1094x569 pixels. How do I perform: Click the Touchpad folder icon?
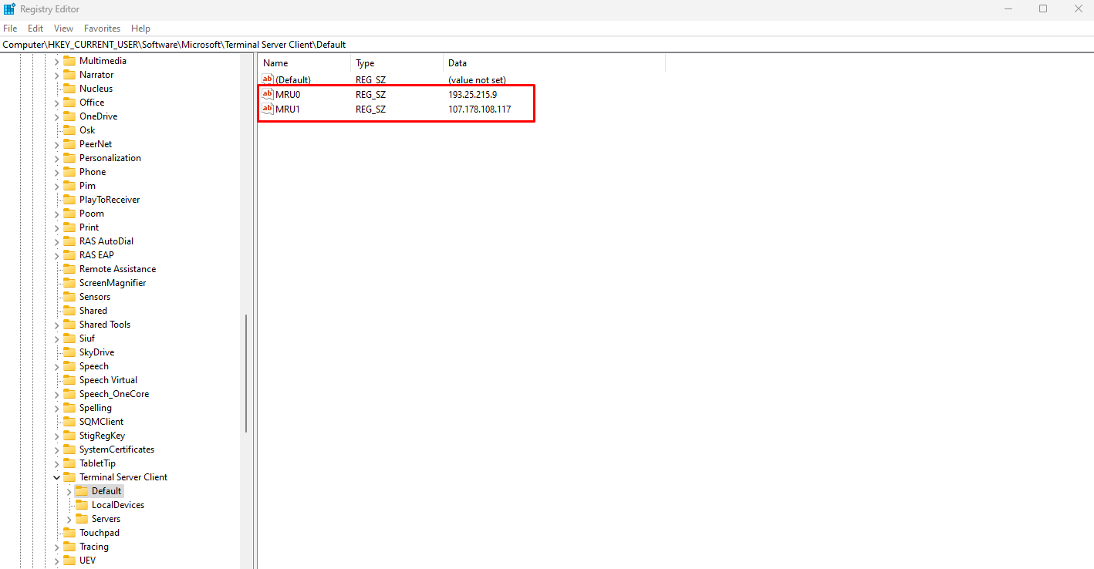[69, 533]
